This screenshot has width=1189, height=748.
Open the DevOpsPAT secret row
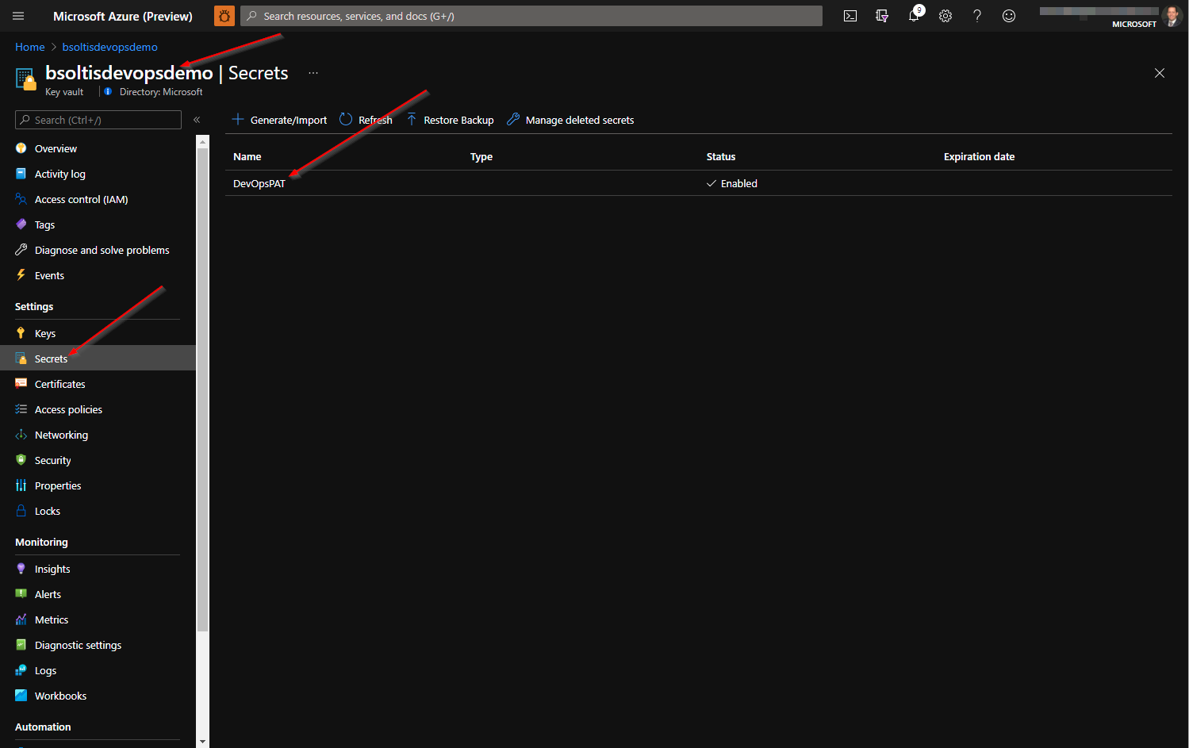(x=259, y=183)
